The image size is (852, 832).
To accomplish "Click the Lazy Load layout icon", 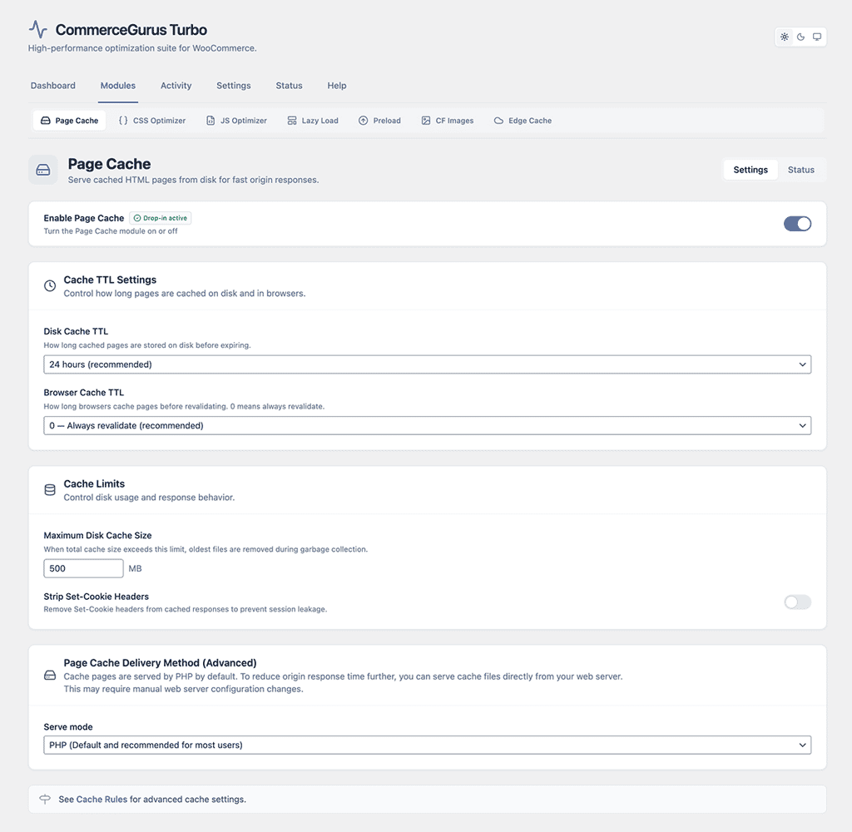I will [292, 121].
